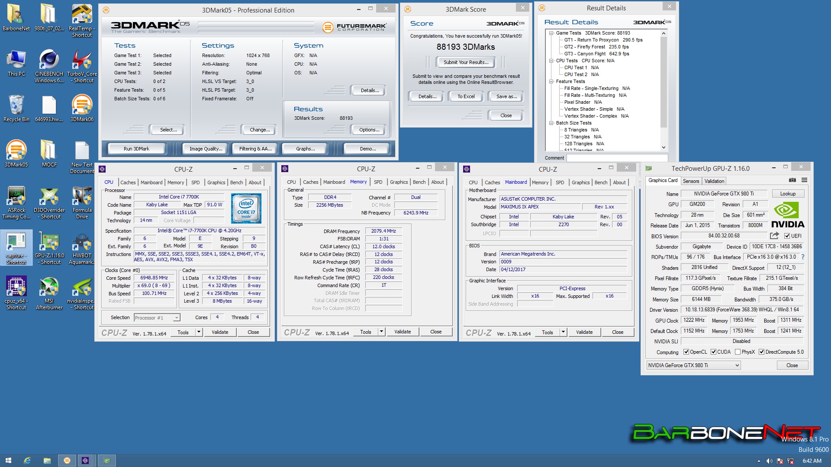This screenshot has height=467, width=831.
Task: Switch to Caches tab in first CPU-Z window
Action: point(128,182)
